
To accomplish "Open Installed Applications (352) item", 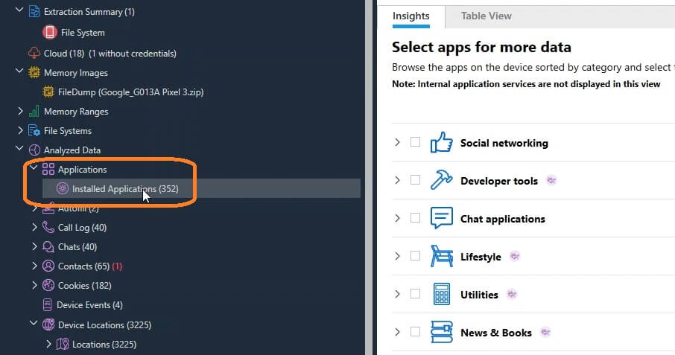I will click(124, 189).
